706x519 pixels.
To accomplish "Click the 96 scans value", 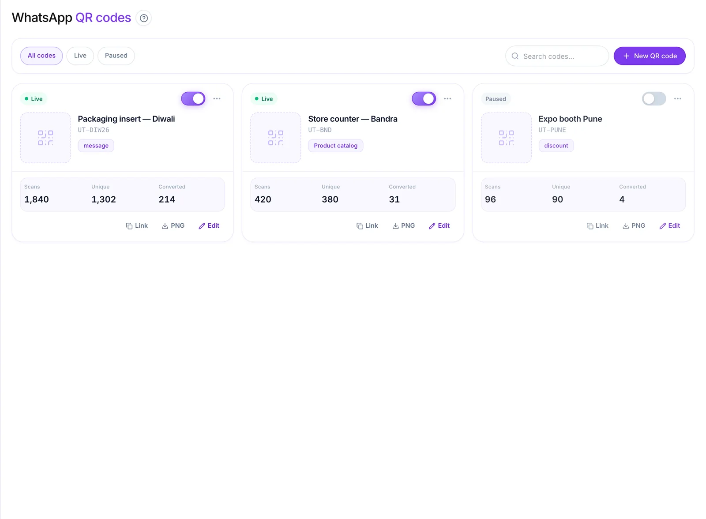I will pos(490,199).
